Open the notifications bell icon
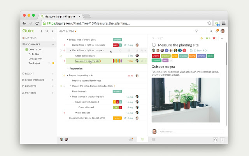 tap(216, 31)
